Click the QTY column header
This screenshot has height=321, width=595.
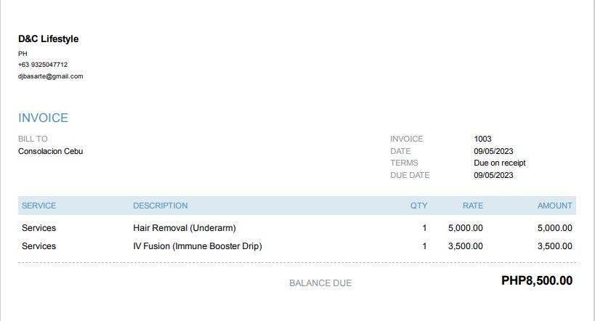[x=418, y=206]
